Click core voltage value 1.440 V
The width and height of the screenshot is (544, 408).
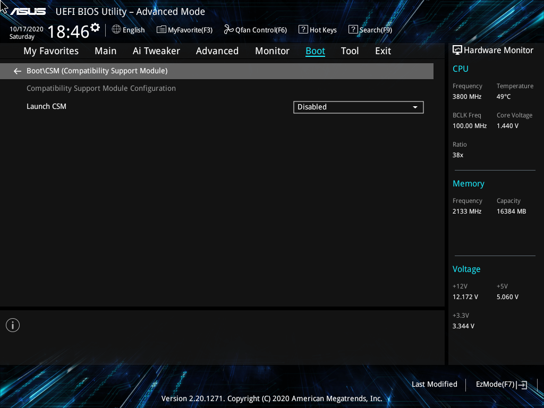click(507, 126)
